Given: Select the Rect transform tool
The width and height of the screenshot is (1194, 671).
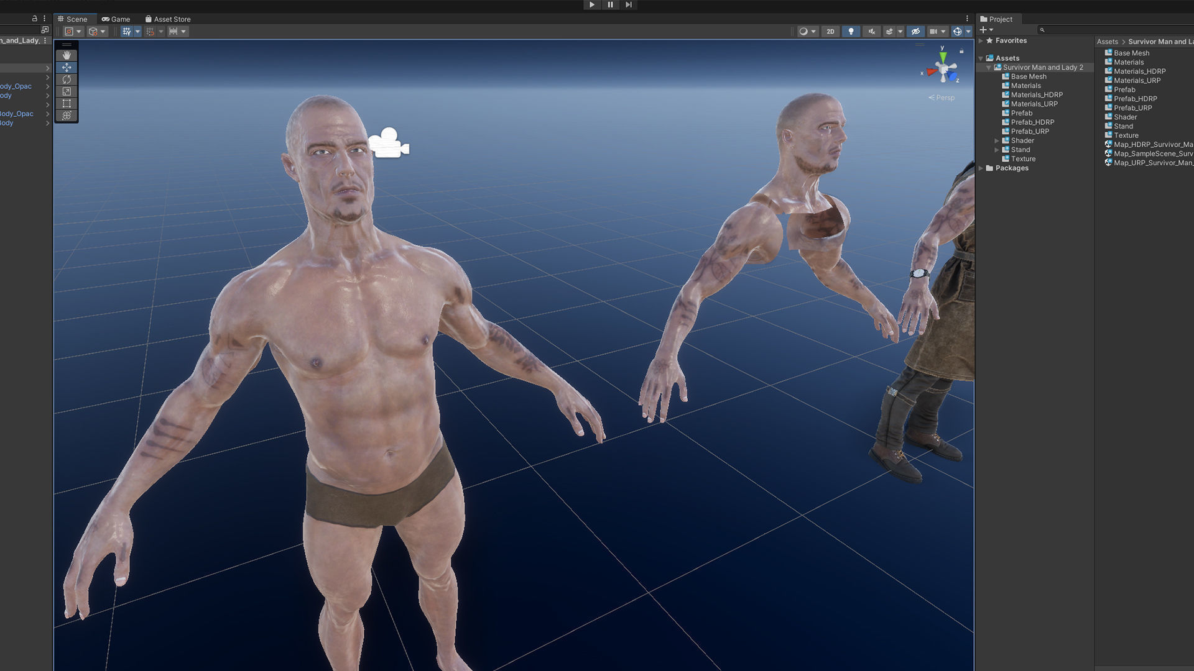Looking at the screenshot, I should pos(67,104).
